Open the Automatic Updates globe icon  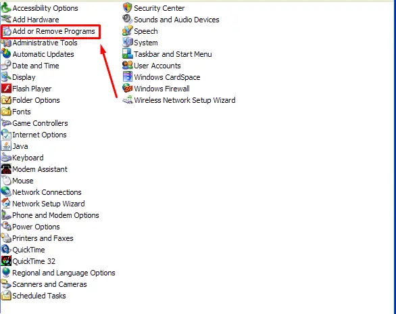(x=6, y=54)
